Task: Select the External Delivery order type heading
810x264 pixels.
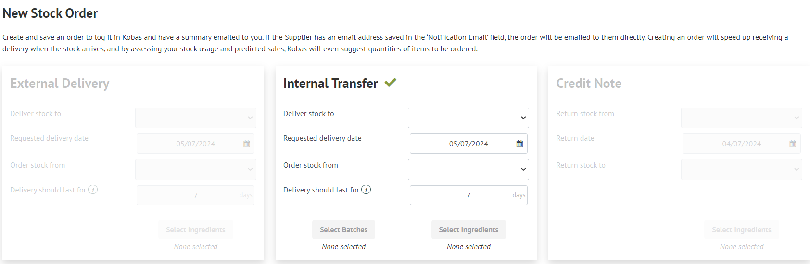Action: click(x=60, y=84)
